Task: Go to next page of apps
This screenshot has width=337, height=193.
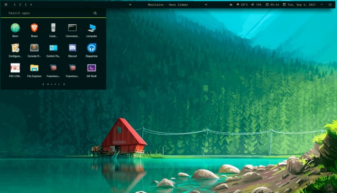Action: [64, 84]
